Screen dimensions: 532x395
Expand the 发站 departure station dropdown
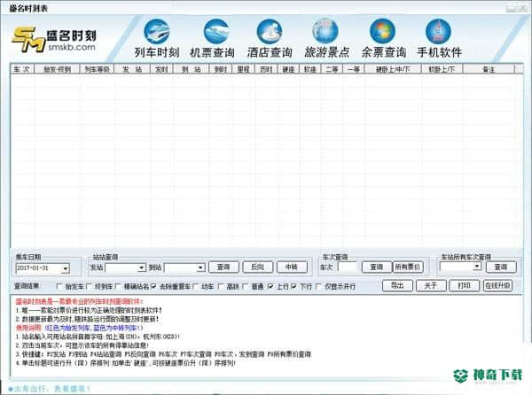(142, 268)
